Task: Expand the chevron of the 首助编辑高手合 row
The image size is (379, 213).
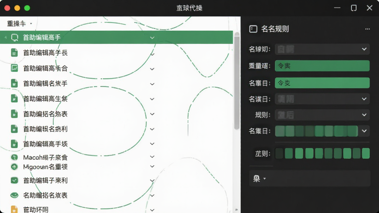Action: [x=152, y=69]
